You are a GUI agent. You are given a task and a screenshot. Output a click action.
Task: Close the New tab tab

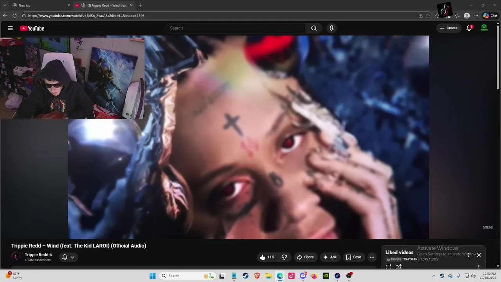(69, 5)
